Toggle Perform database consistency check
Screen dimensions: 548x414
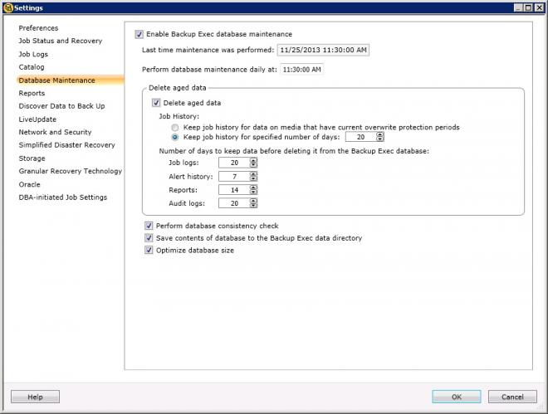coord(149,226)
